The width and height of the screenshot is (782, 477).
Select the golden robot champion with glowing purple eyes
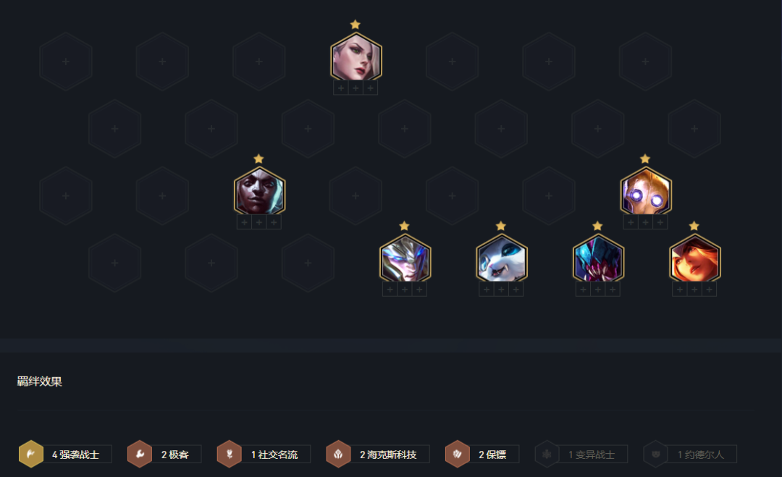(646, 191)
